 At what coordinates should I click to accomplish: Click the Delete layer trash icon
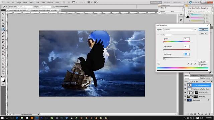tap(210, 114)
